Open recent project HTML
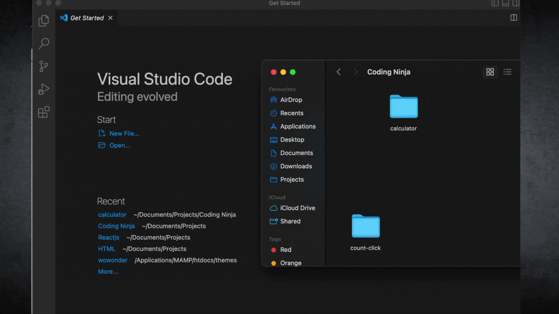Viewport: 559px width, 314px height. point(107,249)
